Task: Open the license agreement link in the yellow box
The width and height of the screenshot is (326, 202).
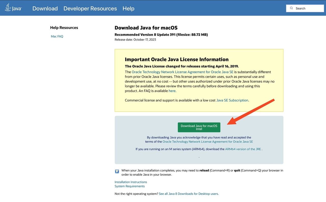Action: coord(182,72)
